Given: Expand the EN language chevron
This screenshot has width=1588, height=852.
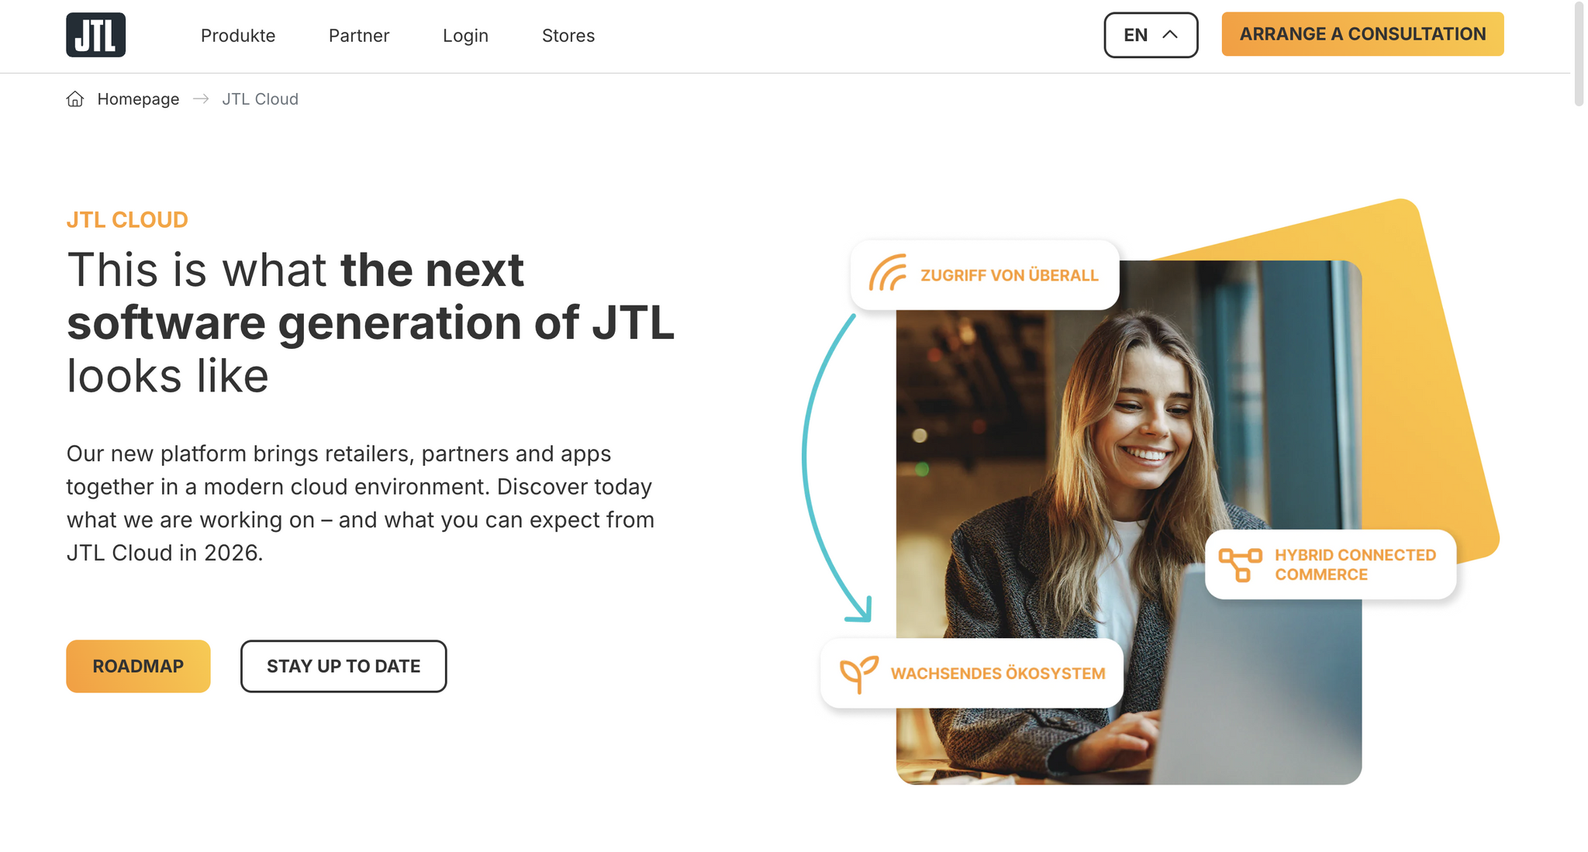Looking at the screenshot, I should point(1170,34).
